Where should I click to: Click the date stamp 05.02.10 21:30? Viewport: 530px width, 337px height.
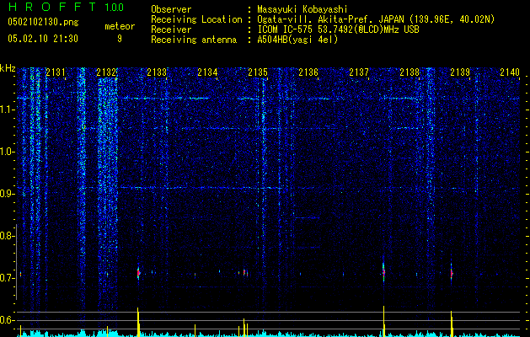pyautogui.click(x=43, y=39)
